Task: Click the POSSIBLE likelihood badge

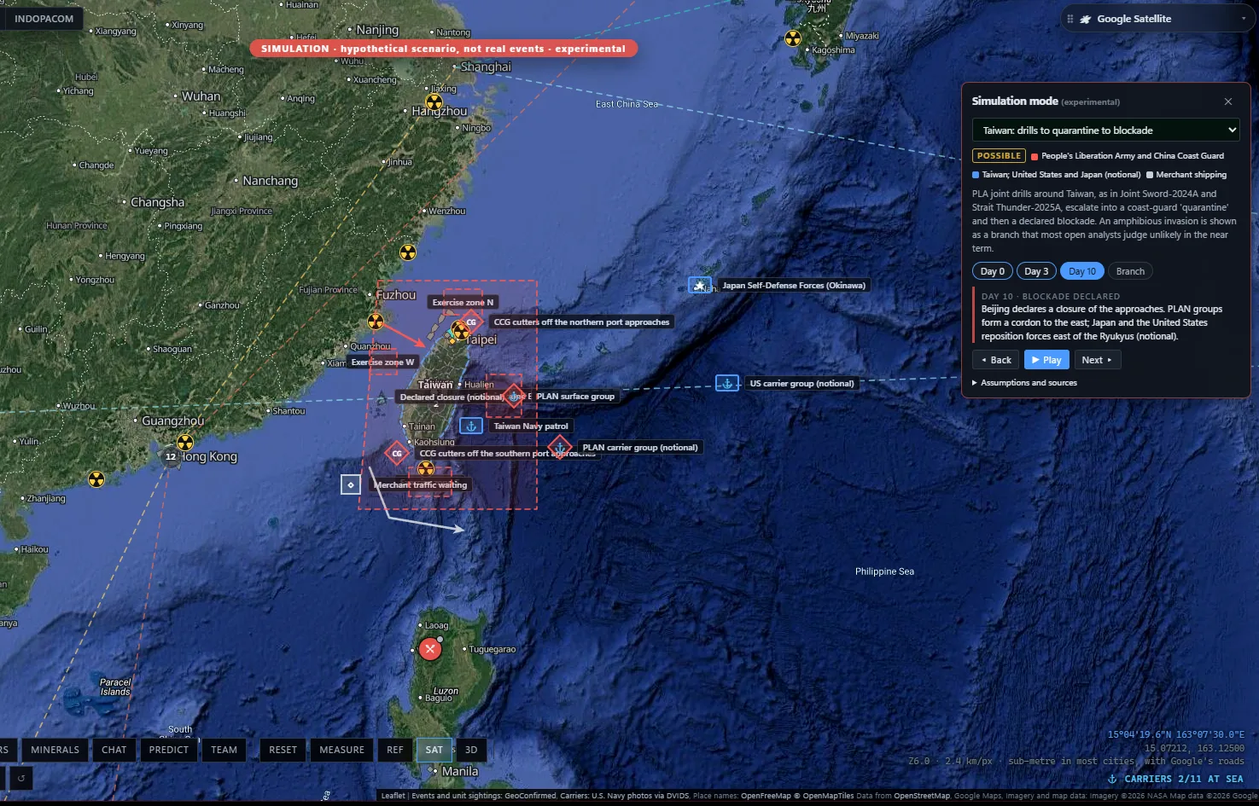Action: click(x=999, y=156)
